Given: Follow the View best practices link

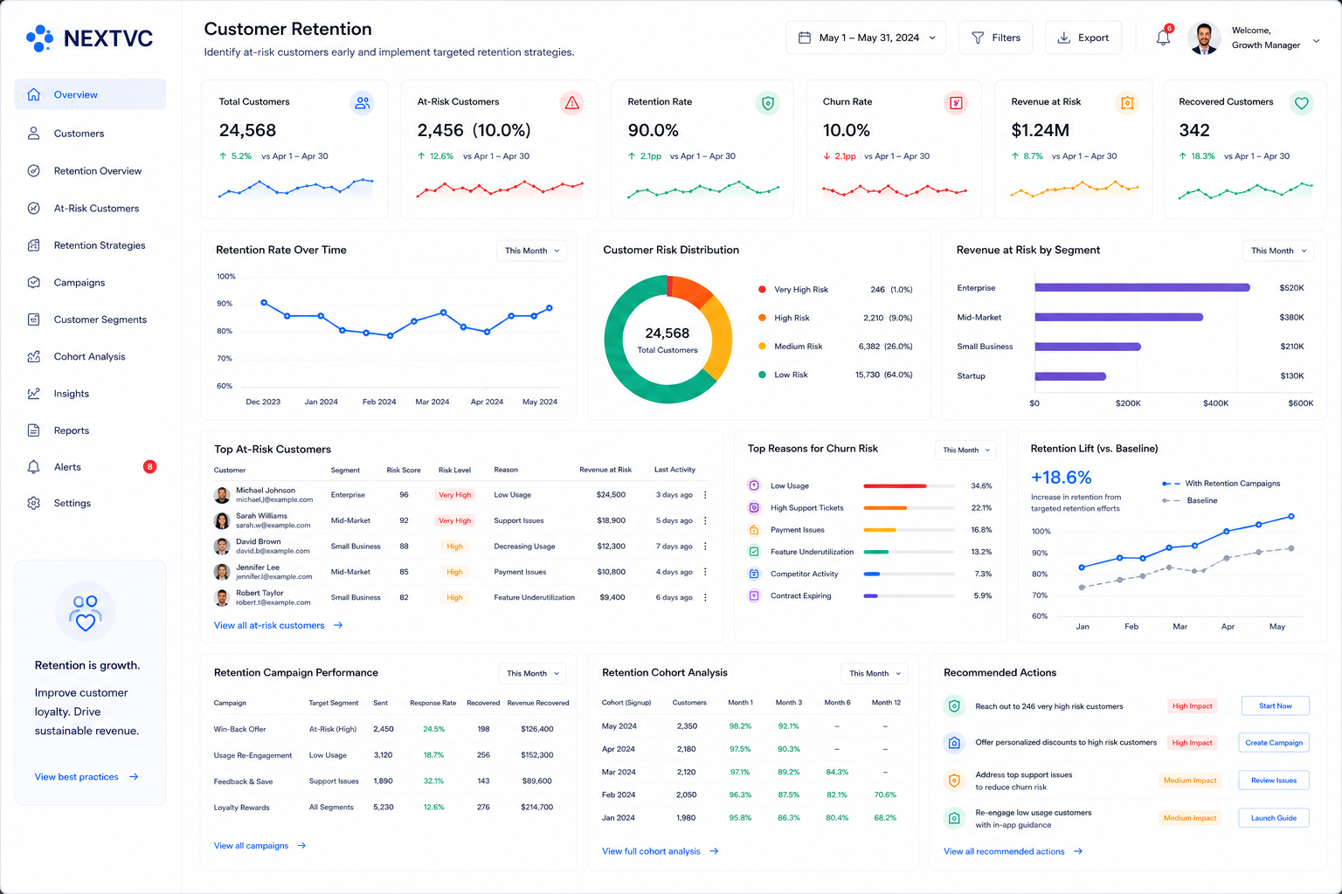Looking at the screenshot, I should tap(86, 777).
